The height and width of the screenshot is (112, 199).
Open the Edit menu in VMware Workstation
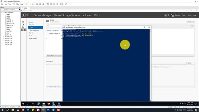(x=6, y=4)
